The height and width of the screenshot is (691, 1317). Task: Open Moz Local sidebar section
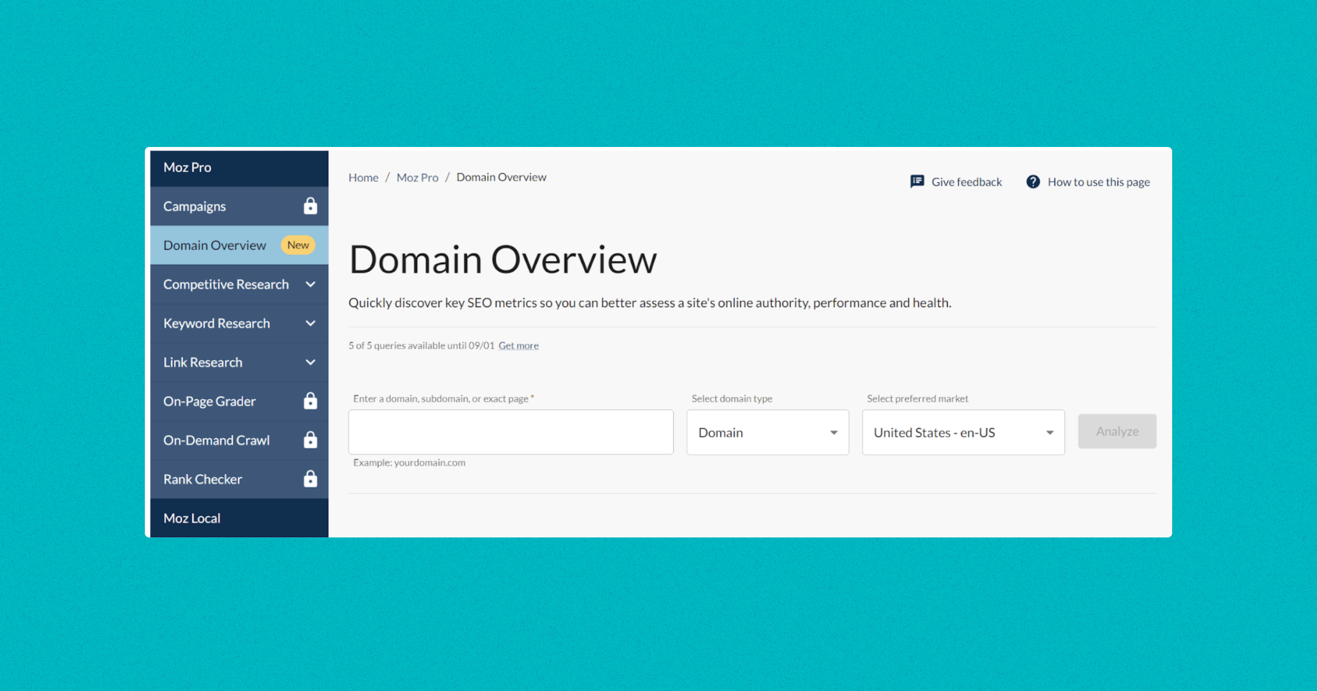pos(192,518)
